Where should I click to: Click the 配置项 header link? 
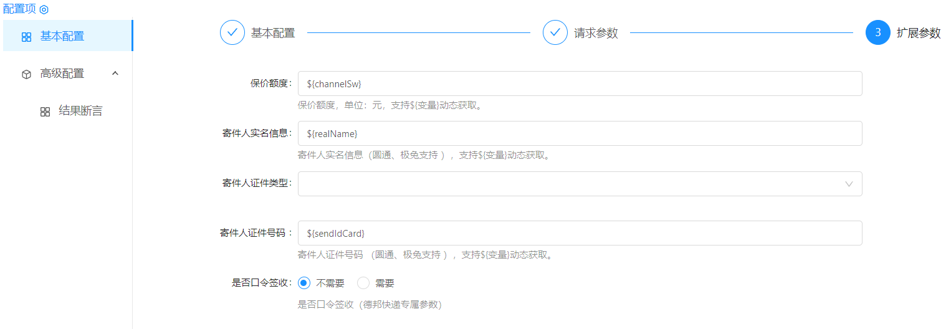tap(19, 9)
